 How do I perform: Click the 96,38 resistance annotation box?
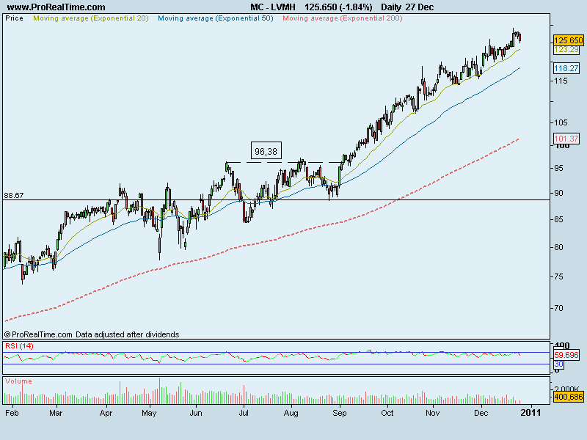pyautogui.click(x=266, y=151)
